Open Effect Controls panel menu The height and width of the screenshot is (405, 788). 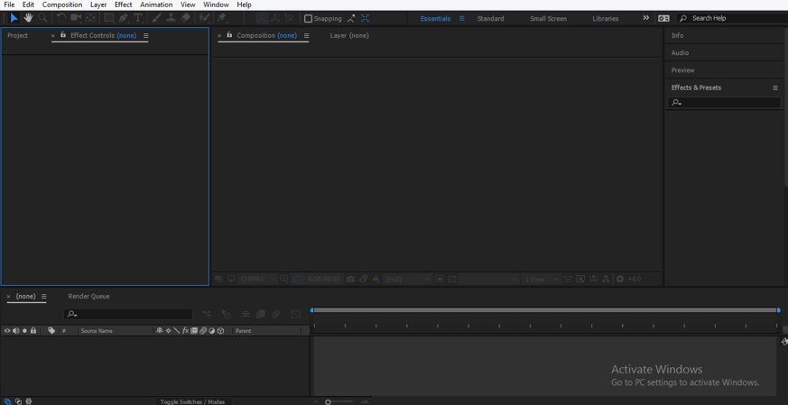tap(145, 36)
